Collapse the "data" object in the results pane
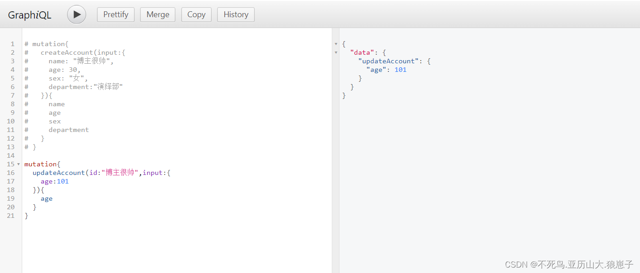640x273 pixels. coord(336,52)
